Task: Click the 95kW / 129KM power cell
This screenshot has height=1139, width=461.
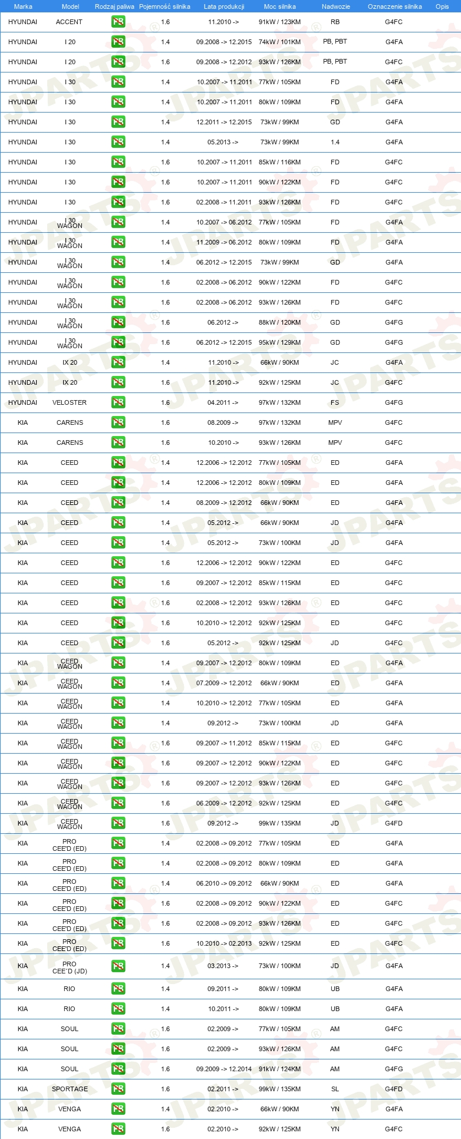Action: pyautogui.click(x=279, y=342)
